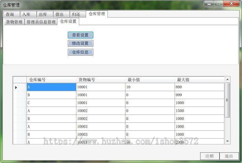This screenshot has height=163, width=242.
Task: Select the 最小值 cell showing 10
Action: pos(150,87)
